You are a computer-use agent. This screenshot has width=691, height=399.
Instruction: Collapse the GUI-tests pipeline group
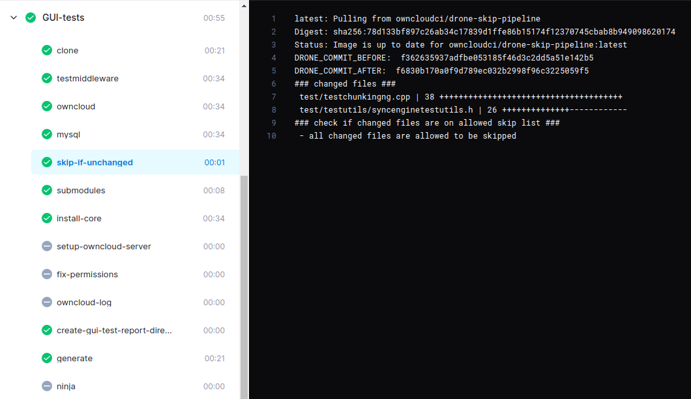[13, 18]
